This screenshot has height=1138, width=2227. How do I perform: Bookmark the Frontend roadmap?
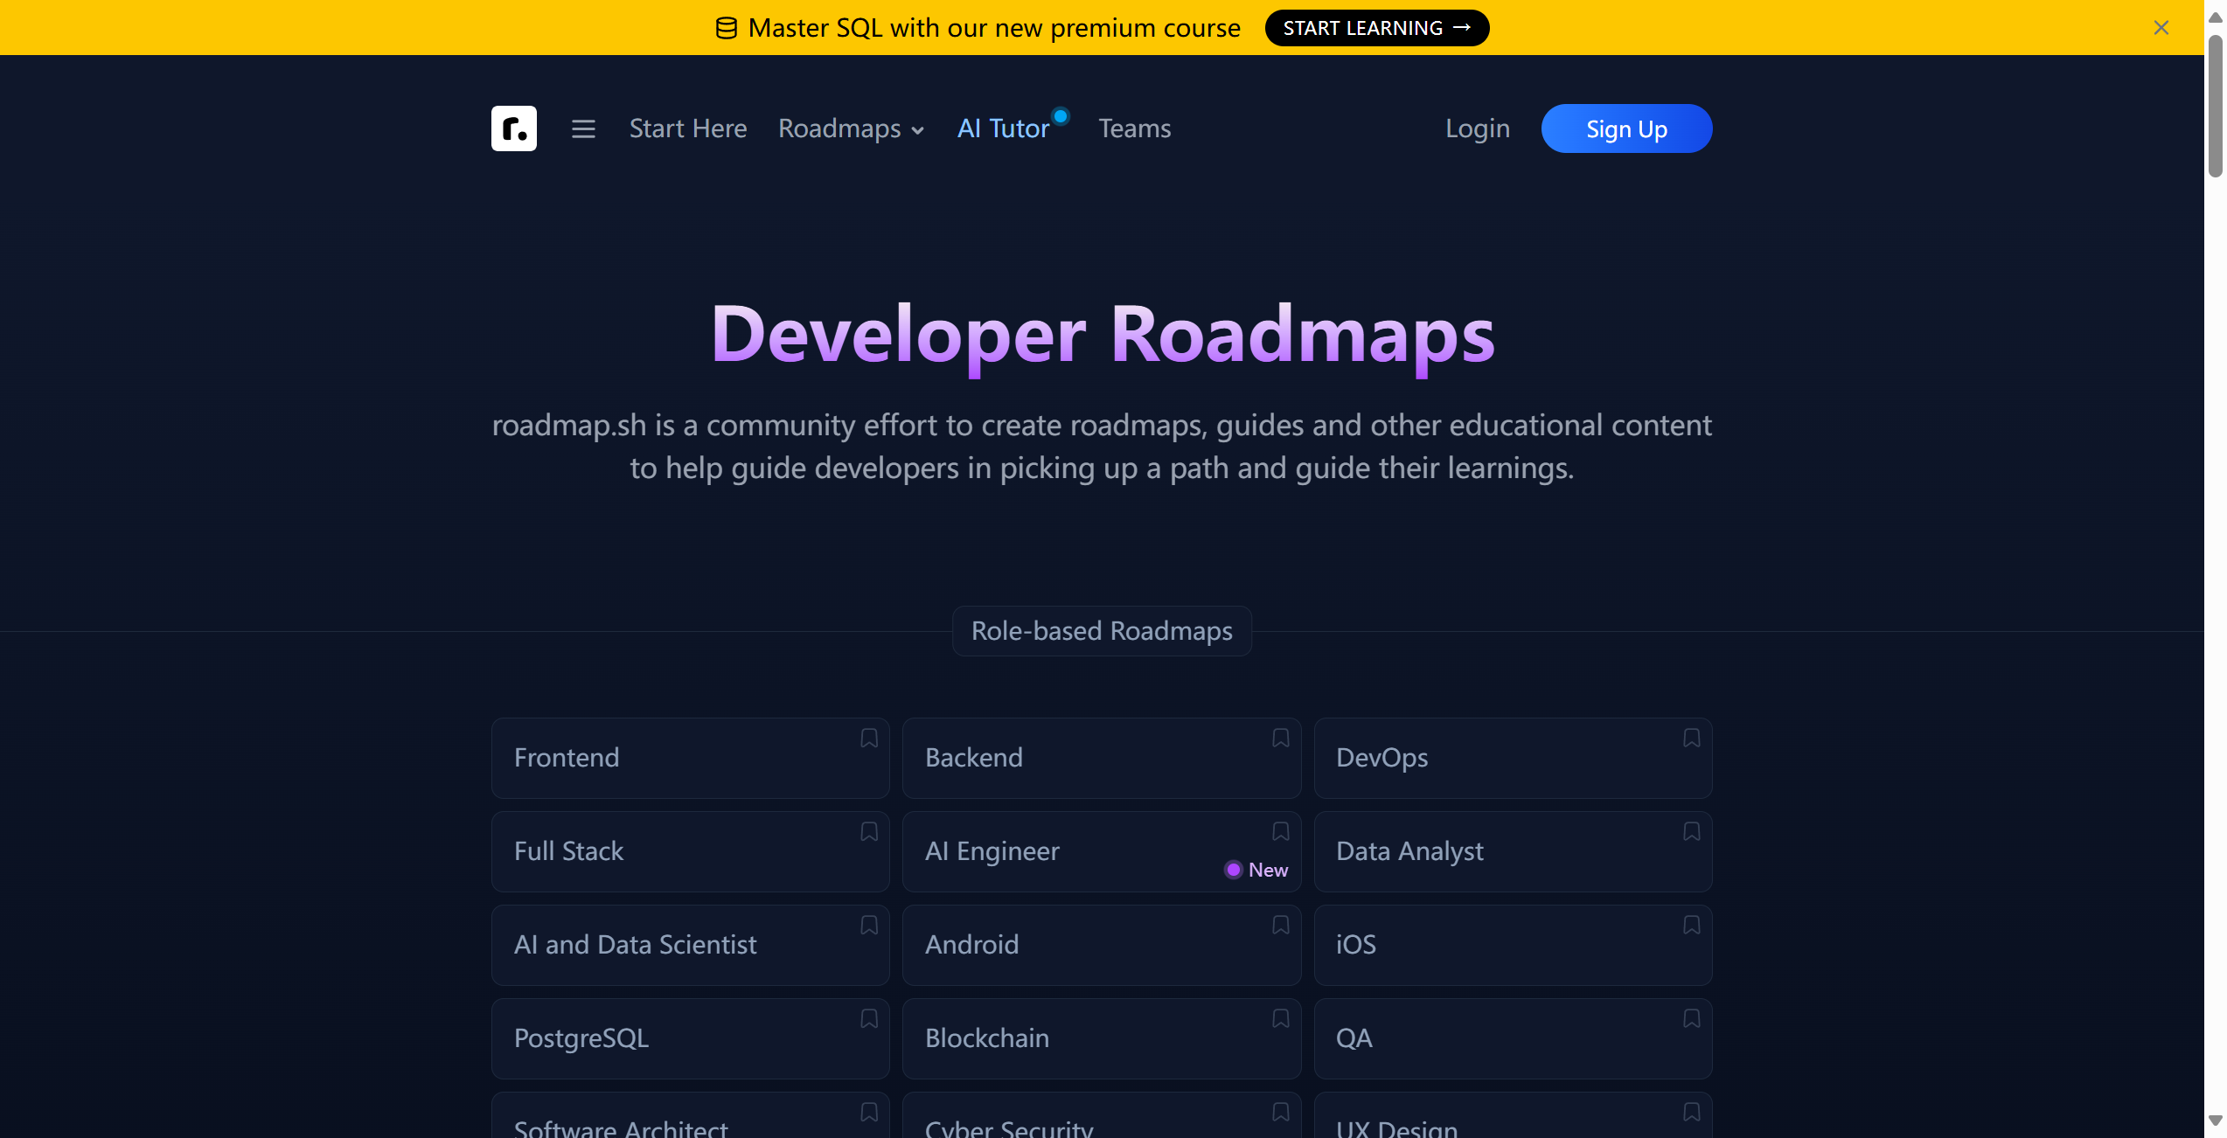868,739
